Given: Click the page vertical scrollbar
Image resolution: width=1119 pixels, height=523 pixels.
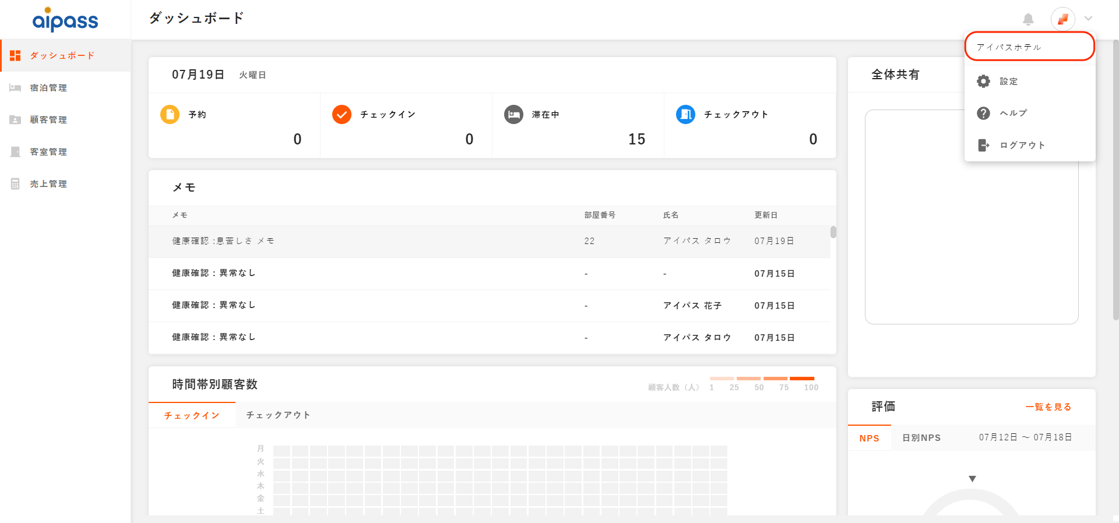Looking at the screenshot, I should (x=1116, y=181).
